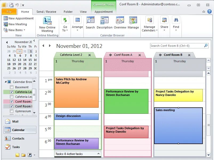Select the Design discussion appointment

coord(76,117)
